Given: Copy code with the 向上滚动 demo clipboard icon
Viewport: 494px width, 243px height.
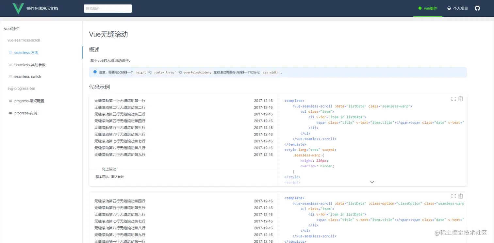Looking at the screenshot, I should (x=461, y=99).
